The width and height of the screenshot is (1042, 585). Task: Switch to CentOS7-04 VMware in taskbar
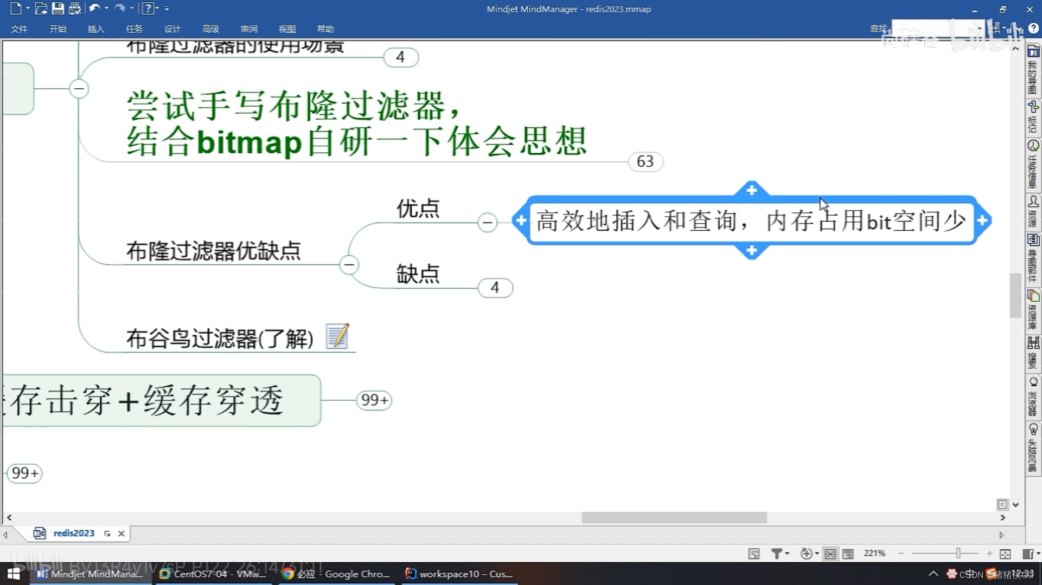pyautogui.click(x=213, y=574)
